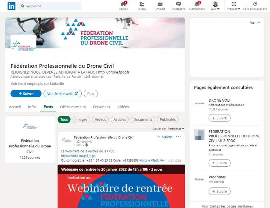Screen dimensions: 270x208
Task: Follow Prodroner with Suivre button
Action: pos(219,191)
